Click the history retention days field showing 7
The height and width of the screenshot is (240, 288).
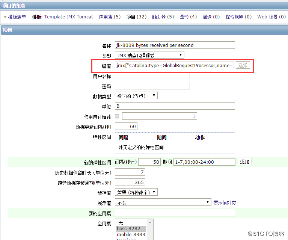pyautogui.click(x=130, y=172)
